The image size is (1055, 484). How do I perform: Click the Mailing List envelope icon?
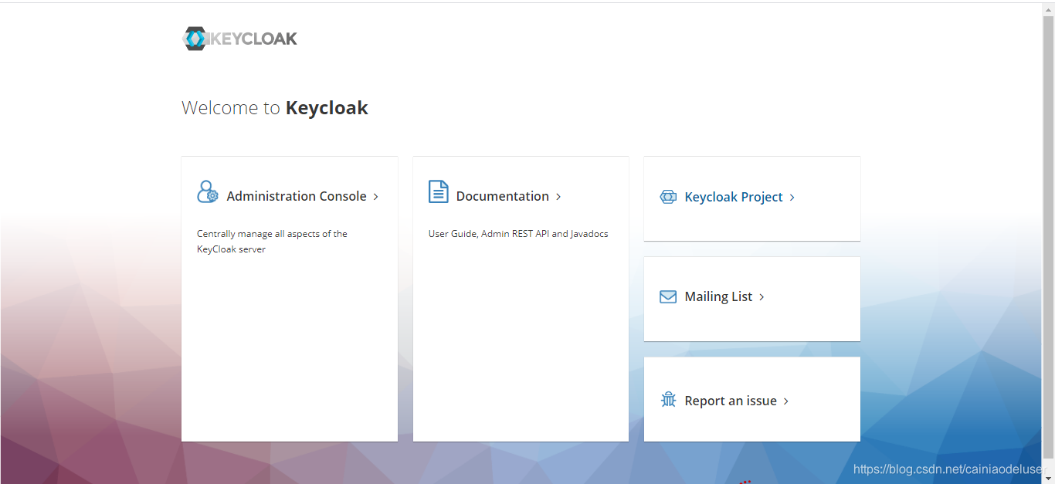tap(668, 297)
